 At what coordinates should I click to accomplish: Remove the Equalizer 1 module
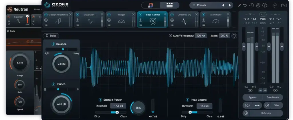pos(102,14)
